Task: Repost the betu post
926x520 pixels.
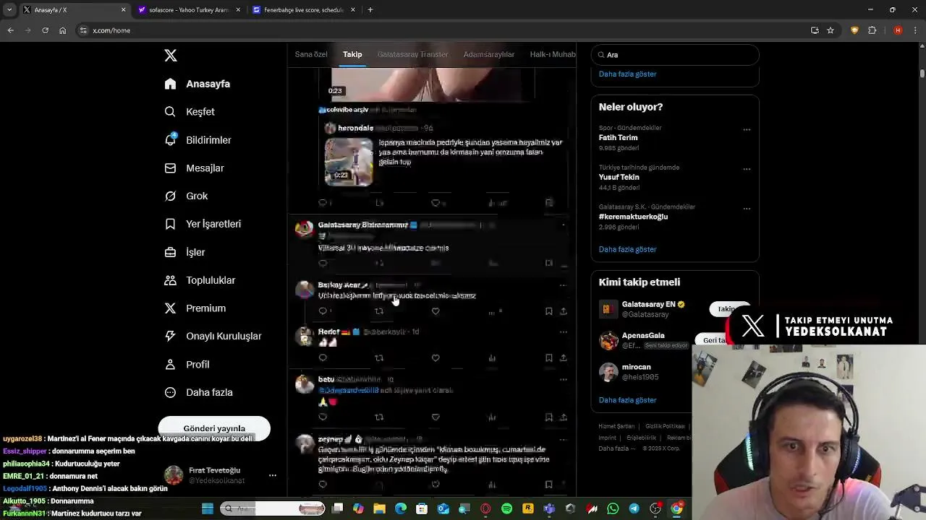Action: point(379,417)
